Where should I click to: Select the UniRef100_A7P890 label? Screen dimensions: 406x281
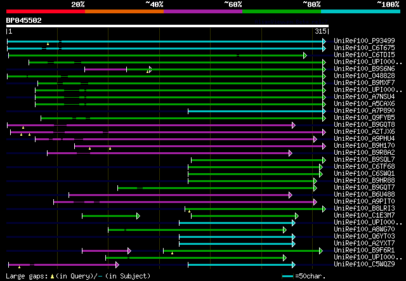click(364, 110)
